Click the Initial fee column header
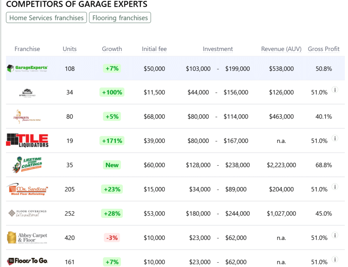This screenshot has height=267, width=348. (154, 49)
